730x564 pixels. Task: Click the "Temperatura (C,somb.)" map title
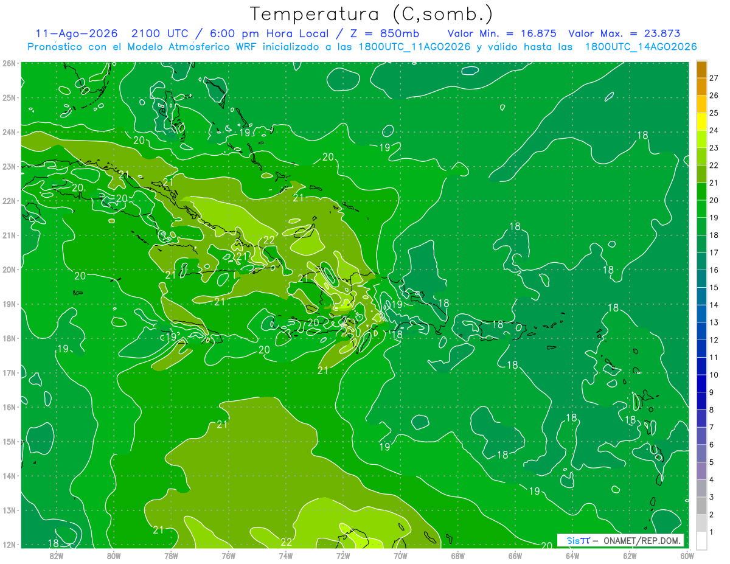coord(371,14)
